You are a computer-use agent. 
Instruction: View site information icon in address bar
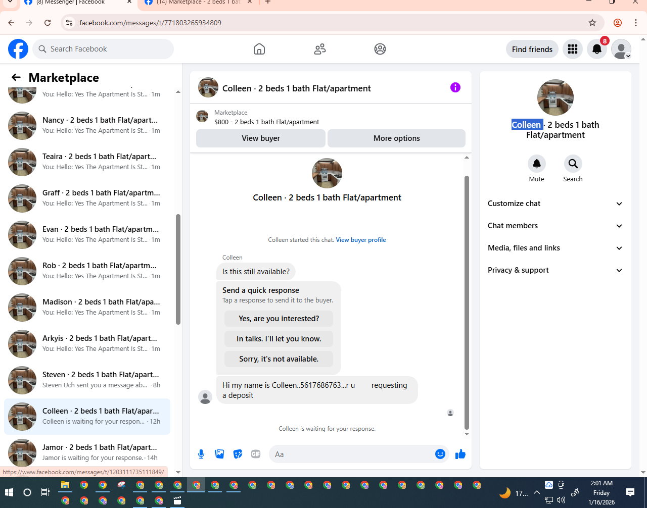tap(70, 23)
